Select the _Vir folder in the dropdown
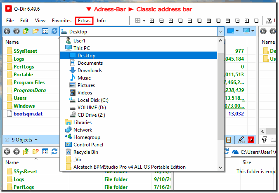The width and height of the screenshot is (279, 193). 139,160
